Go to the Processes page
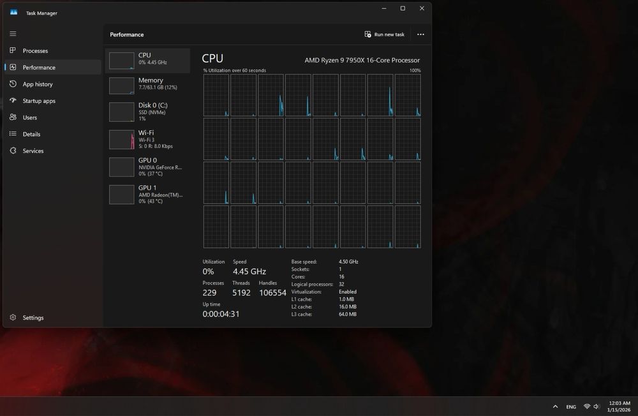The image size is (638, 416). point(35,50)
